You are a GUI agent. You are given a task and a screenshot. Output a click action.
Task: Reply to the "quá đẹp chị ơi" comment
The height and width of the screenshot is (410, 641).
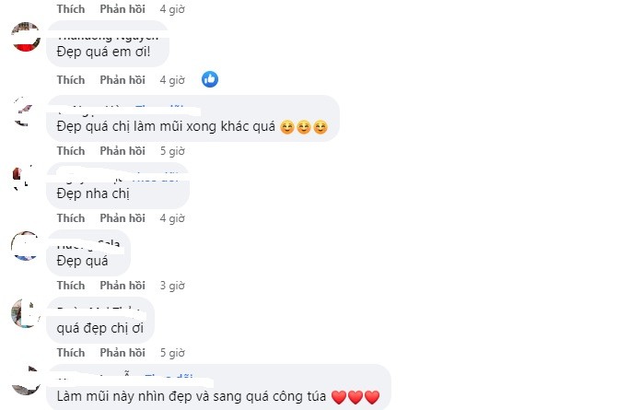[122, 353]
